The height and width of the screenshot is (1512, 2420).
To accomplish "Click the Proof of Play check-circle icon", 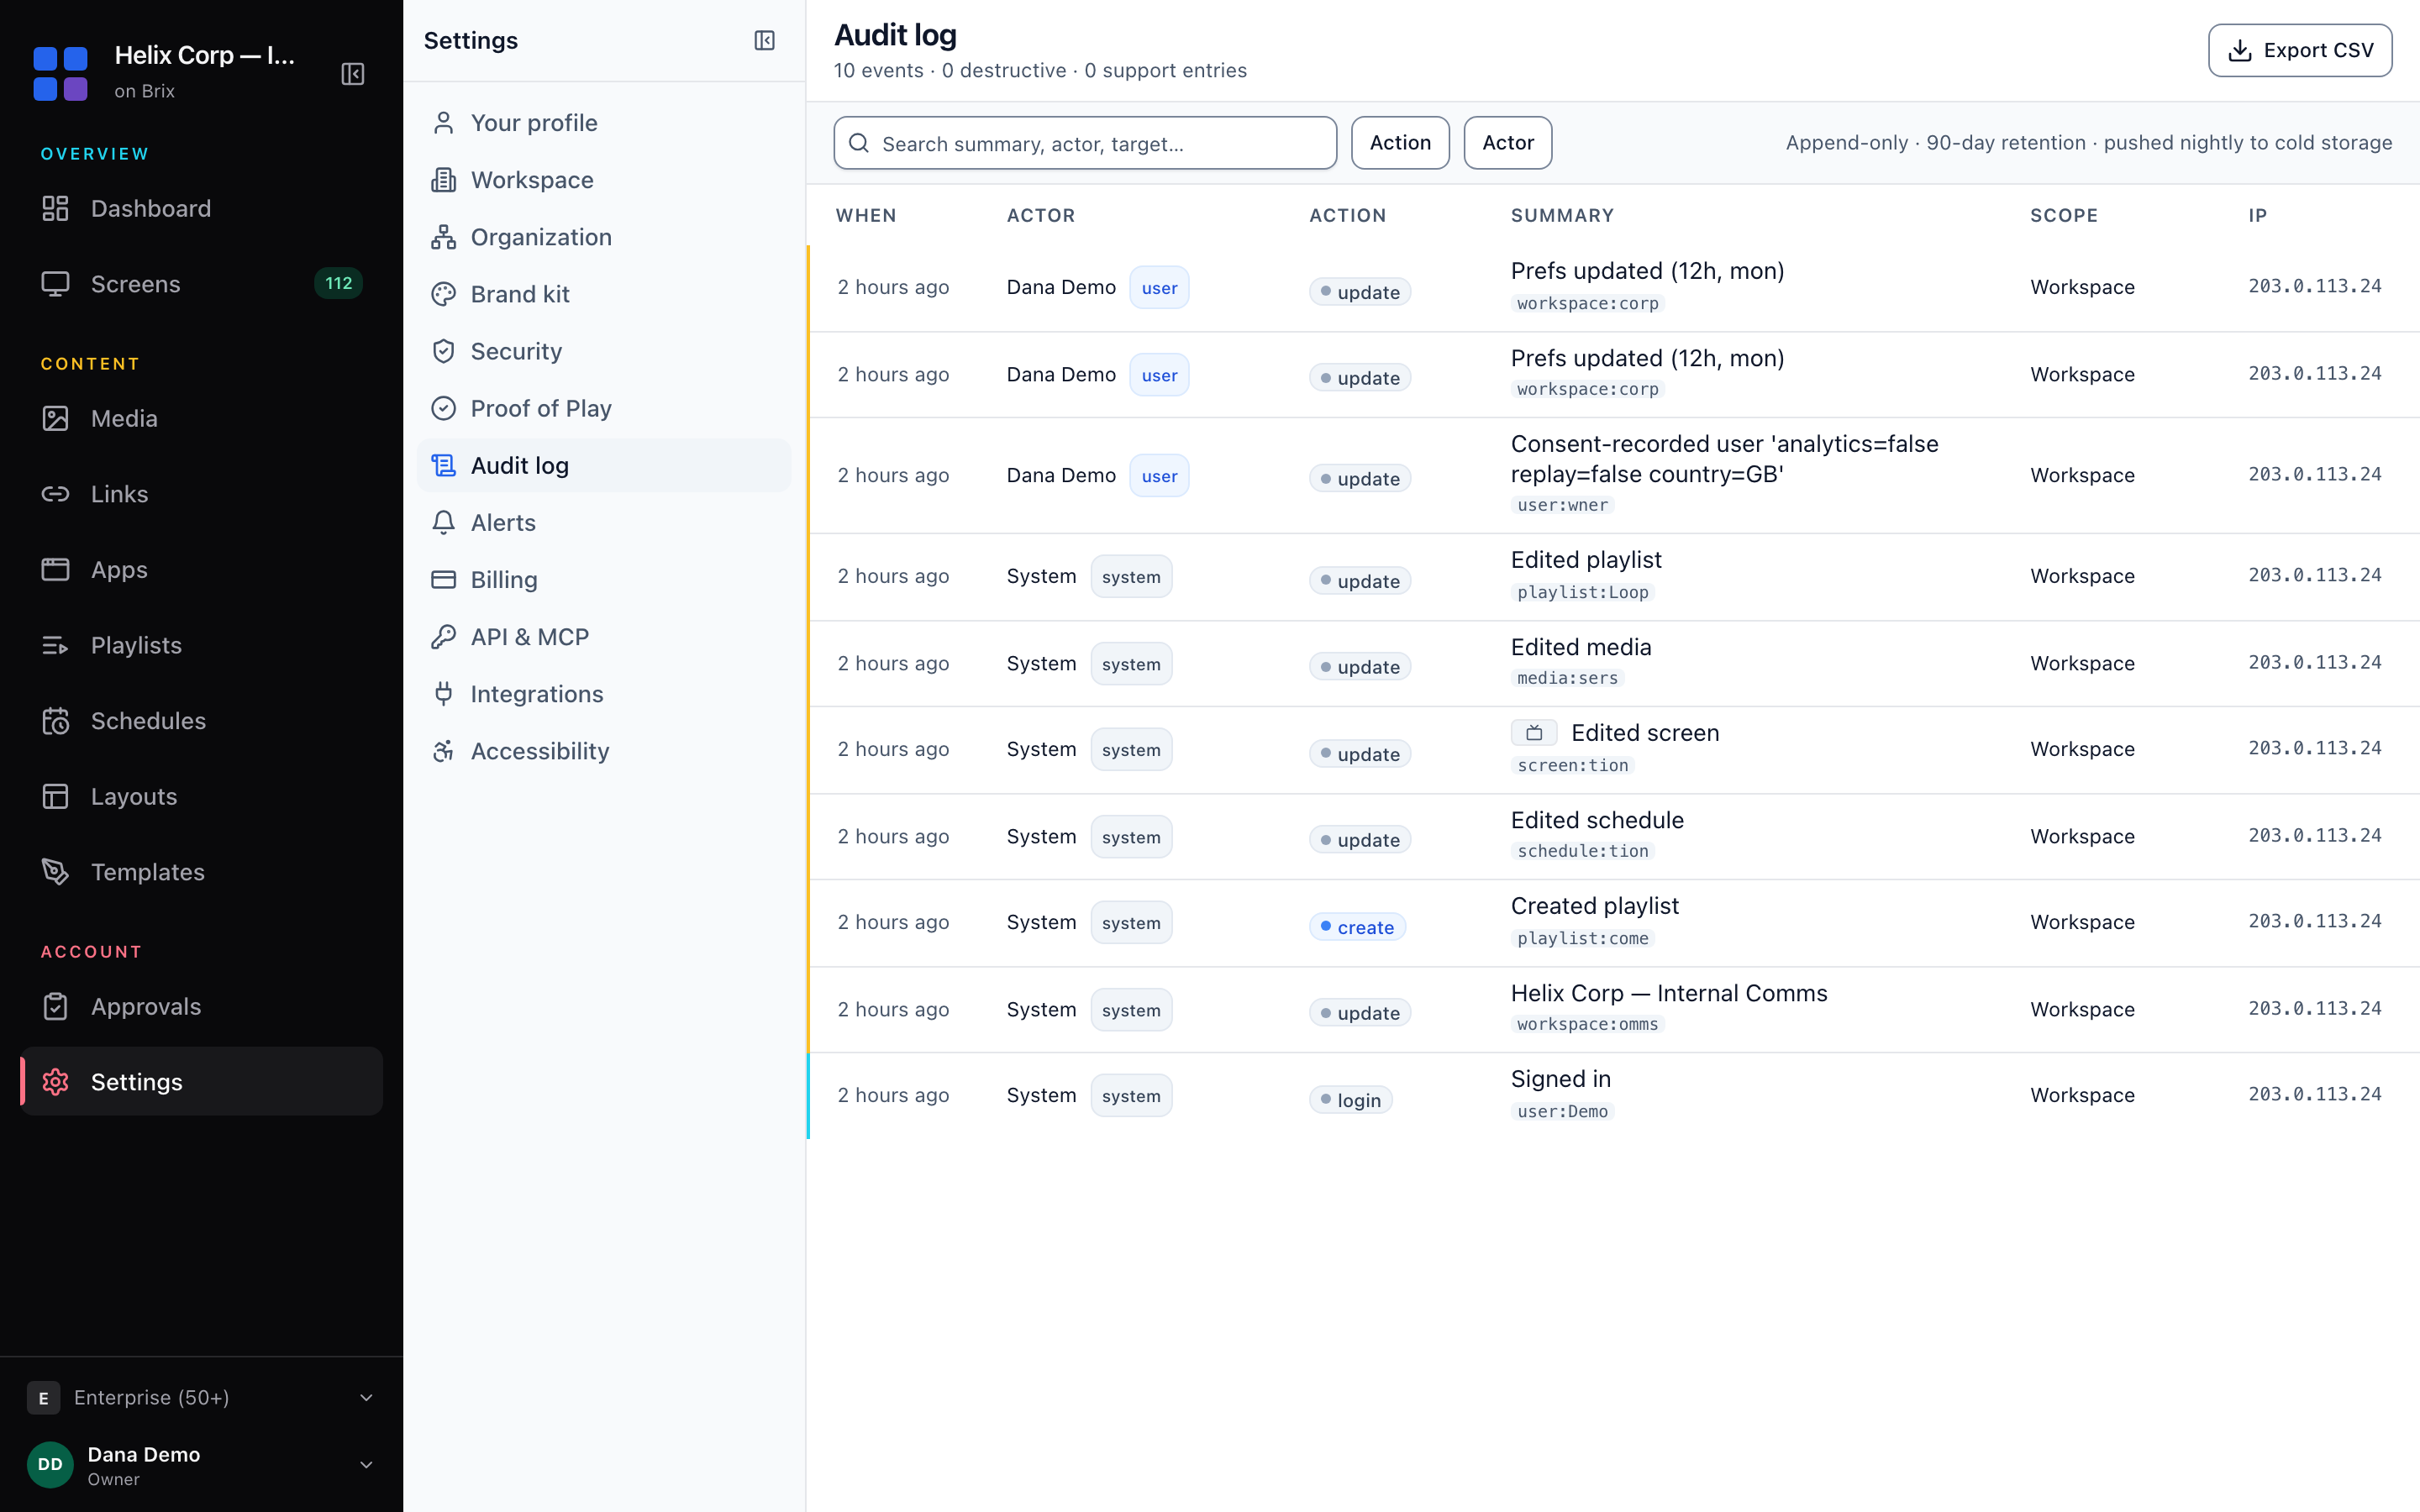I will [443, 408].
